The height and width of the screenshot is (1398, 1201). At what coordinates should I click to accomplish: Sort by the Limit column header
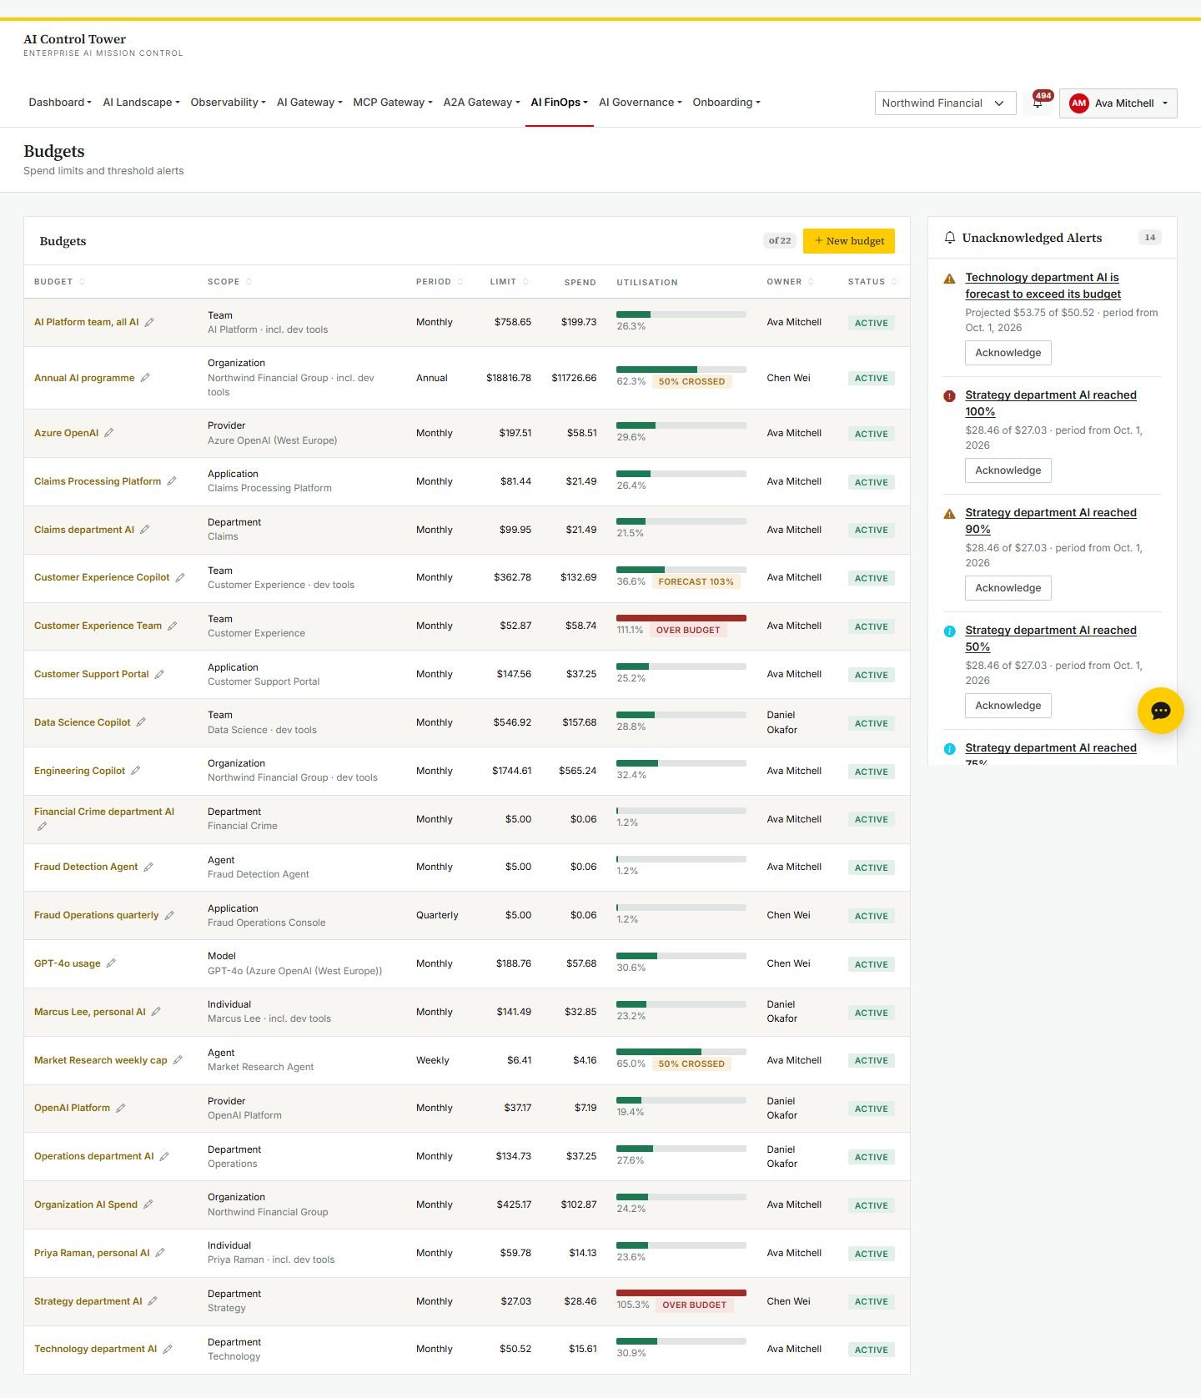pos(509,282)
